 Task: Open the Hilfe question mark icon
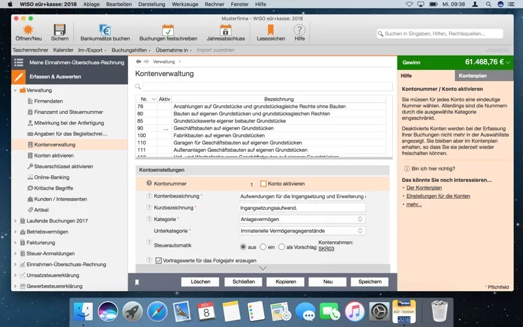(x=299, y=30)
